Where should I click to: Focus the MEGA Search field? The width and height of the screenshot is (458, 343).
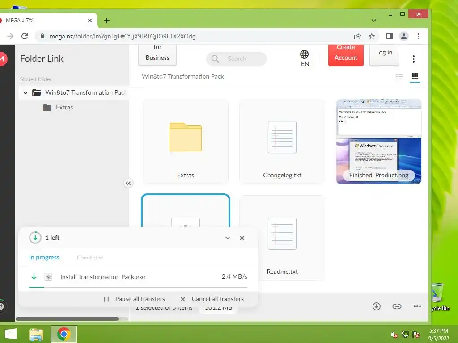pyautogui.click(x=236, y=59)
